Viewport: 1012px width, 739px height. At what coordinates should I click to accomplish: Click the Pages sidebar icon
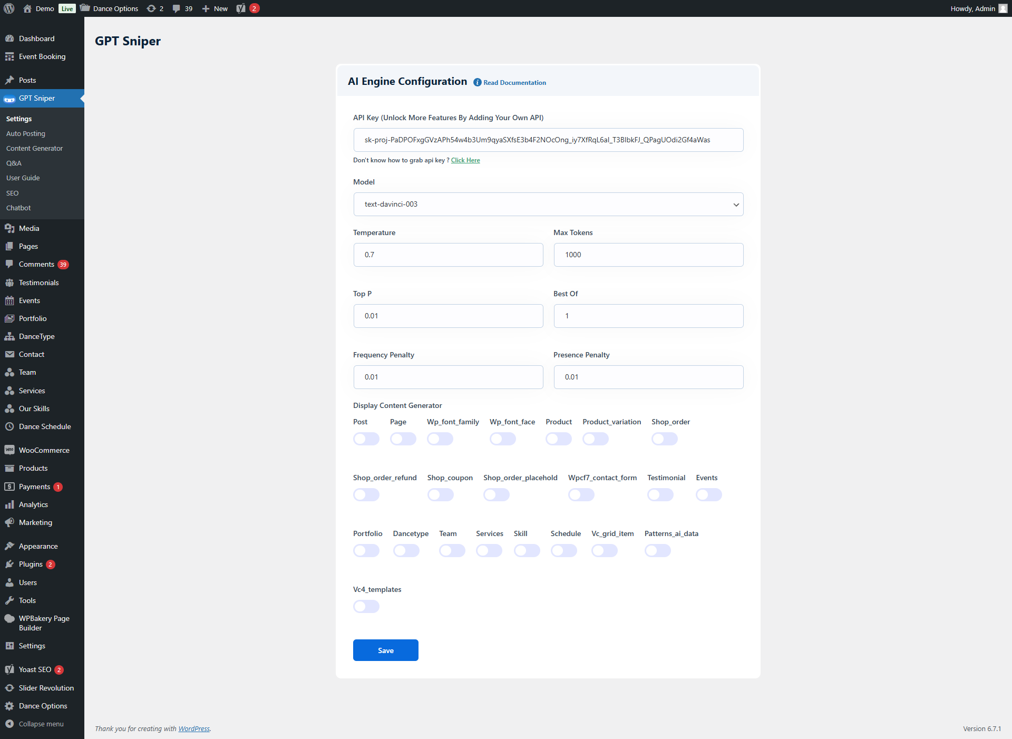point(9,246)
